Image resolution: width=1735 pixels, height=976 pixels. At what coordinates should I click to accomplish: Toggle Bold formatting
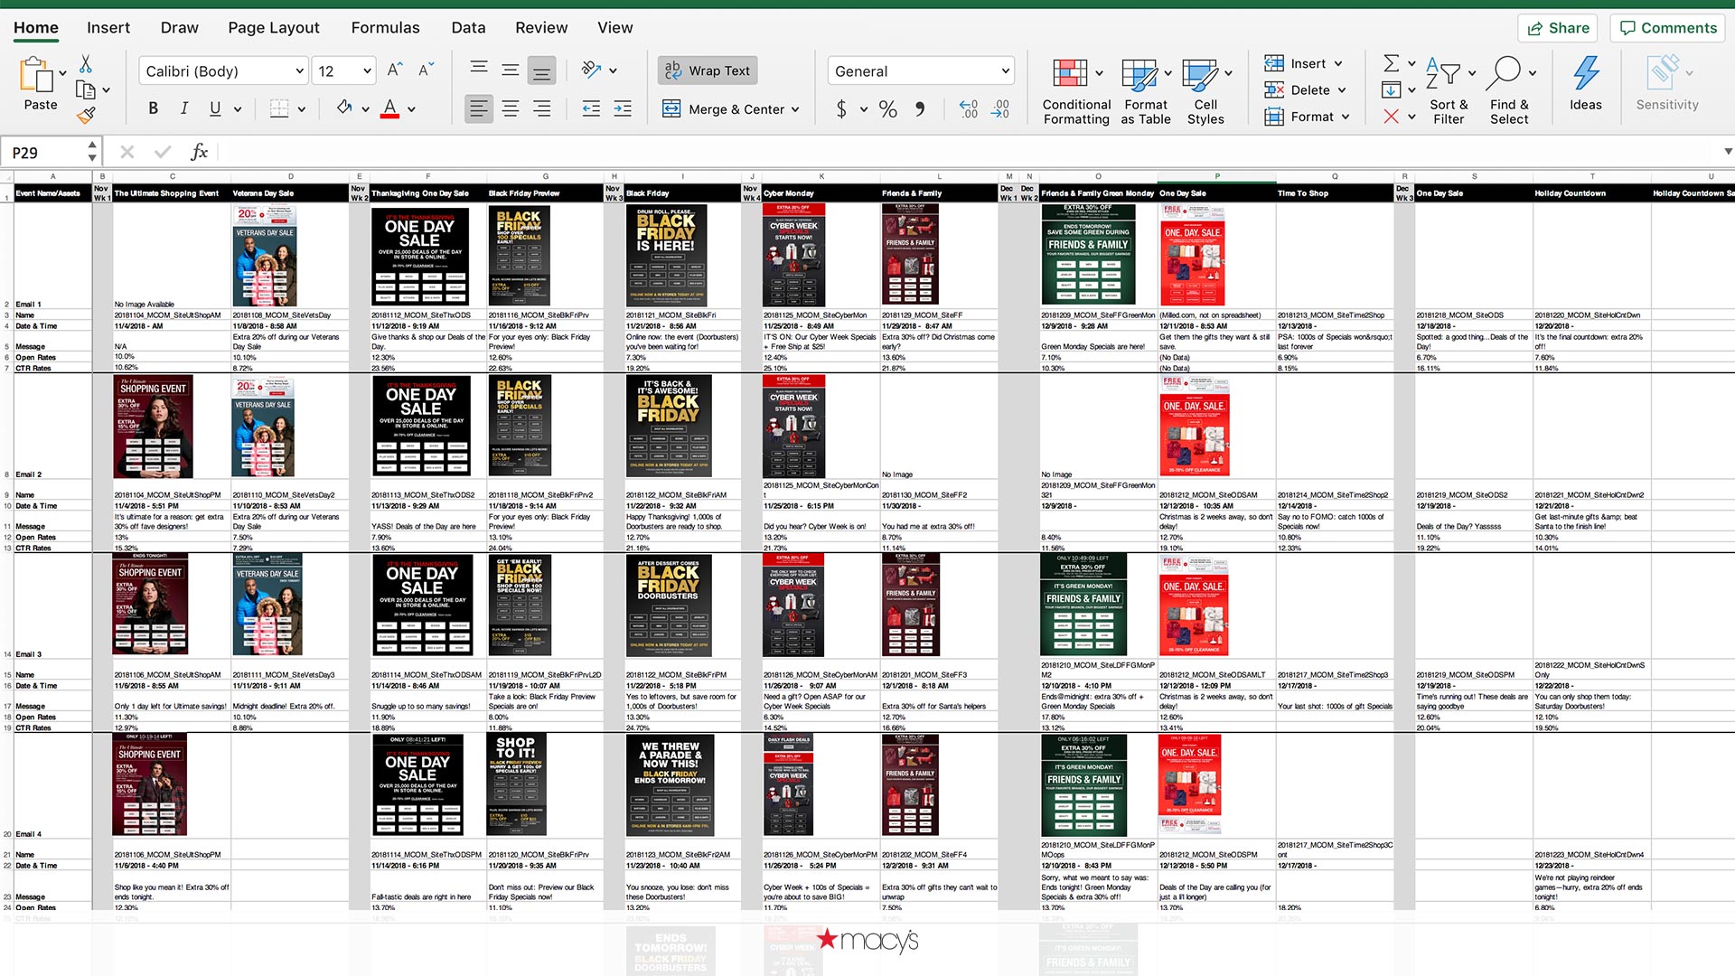click(x=153, y=109)
